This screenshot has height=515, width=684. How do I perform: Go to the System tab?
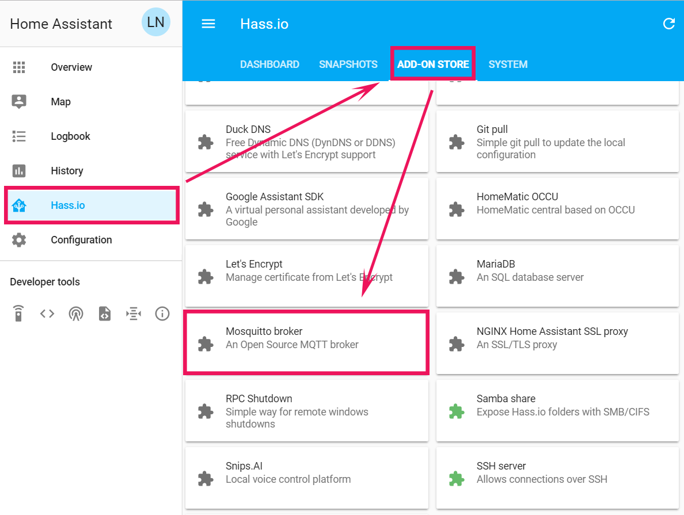508,64
